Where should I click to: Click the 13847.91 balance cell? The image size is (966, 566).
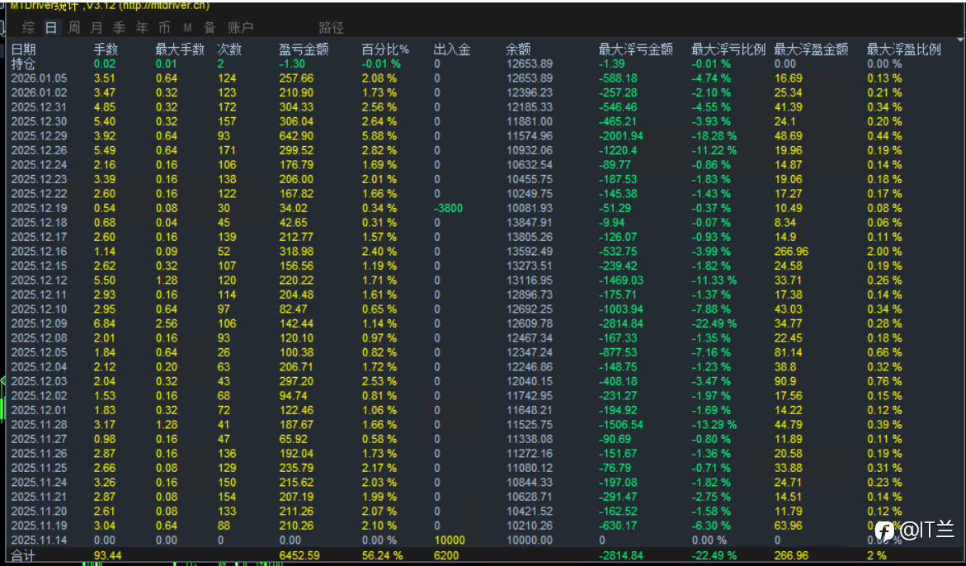(x=530, y=222)
